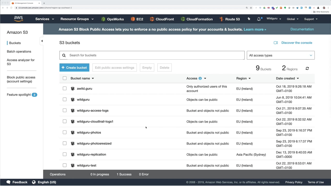Sort by Bucket name column
Viewport: 331px width, 186px height.
click(82, 78)
